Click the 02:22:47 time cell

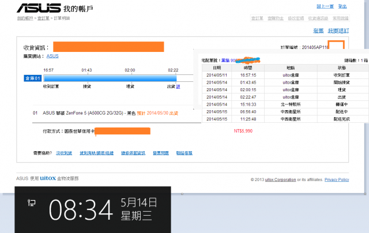tap(248, 97)
